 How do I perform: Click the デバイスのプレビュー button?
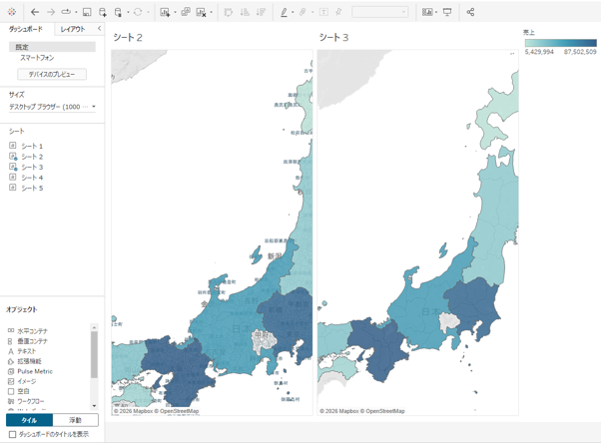coord(52,74)
